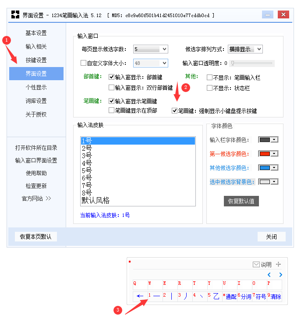The image size is (308, 319).
Task: Check 不显示：状态栏 option
Action: tap(209, 88)
